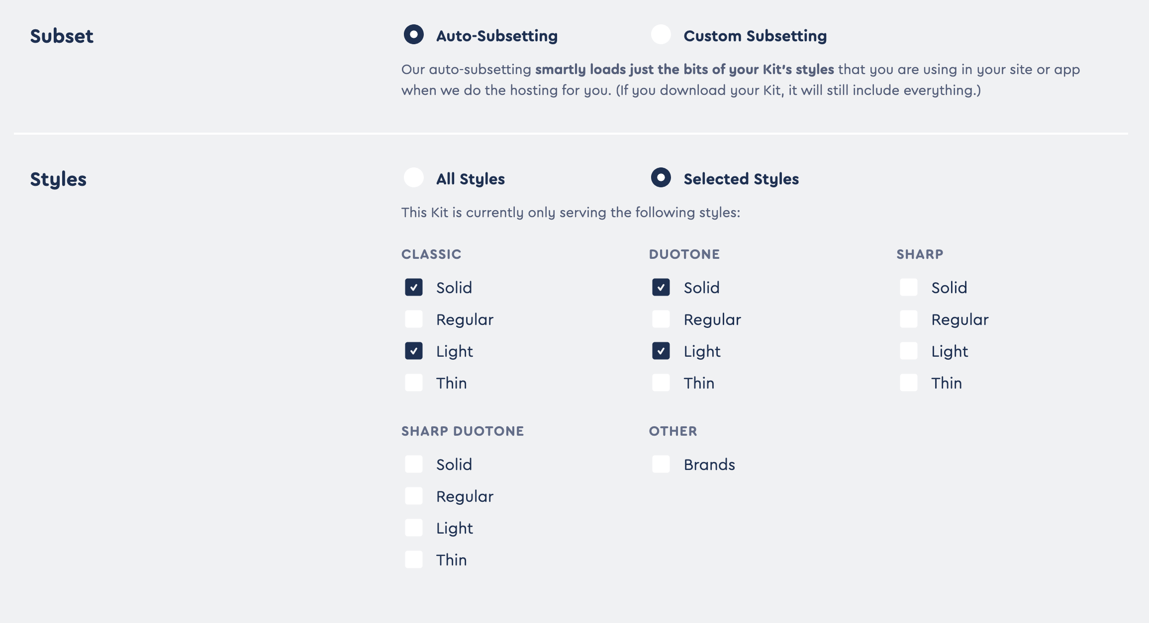Check Thin in the Duotone column
Screen dimensions: 1149x623
pos(661,383)
